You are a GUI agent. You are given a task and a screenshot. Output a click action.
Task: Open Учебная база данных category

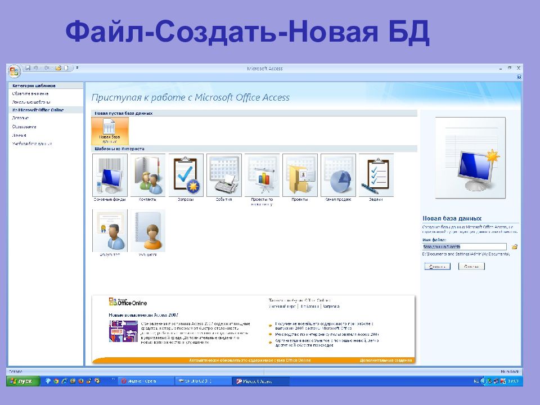tap(32, 144)
